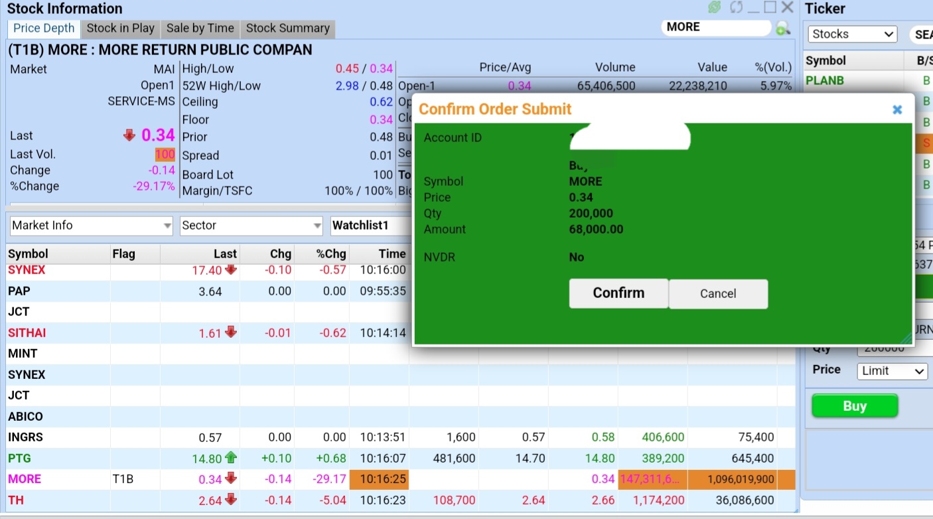This screenshot has width=933, height=519.
Task: Open the Price Depth tab
Action: 44,28
